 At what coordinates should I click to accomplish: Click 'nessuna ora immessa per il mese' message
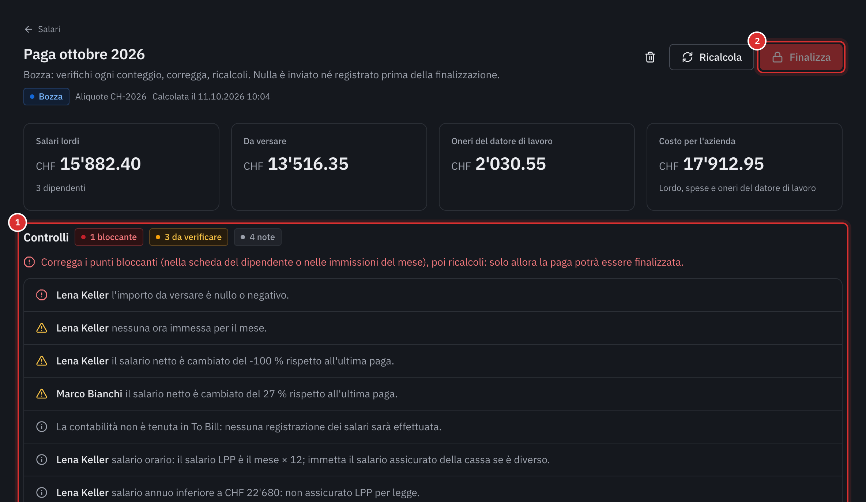189,328
